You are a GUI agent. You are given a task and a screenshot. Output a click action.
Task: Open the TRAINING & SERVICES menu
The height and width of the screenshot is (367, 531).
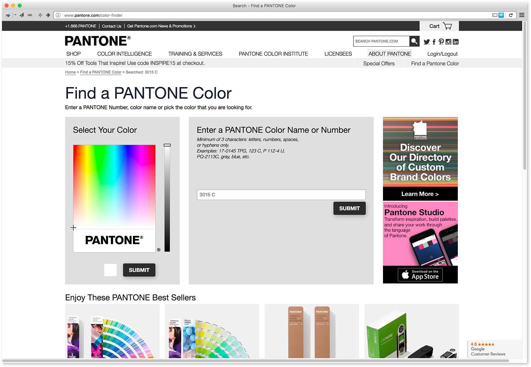[195, 54]
